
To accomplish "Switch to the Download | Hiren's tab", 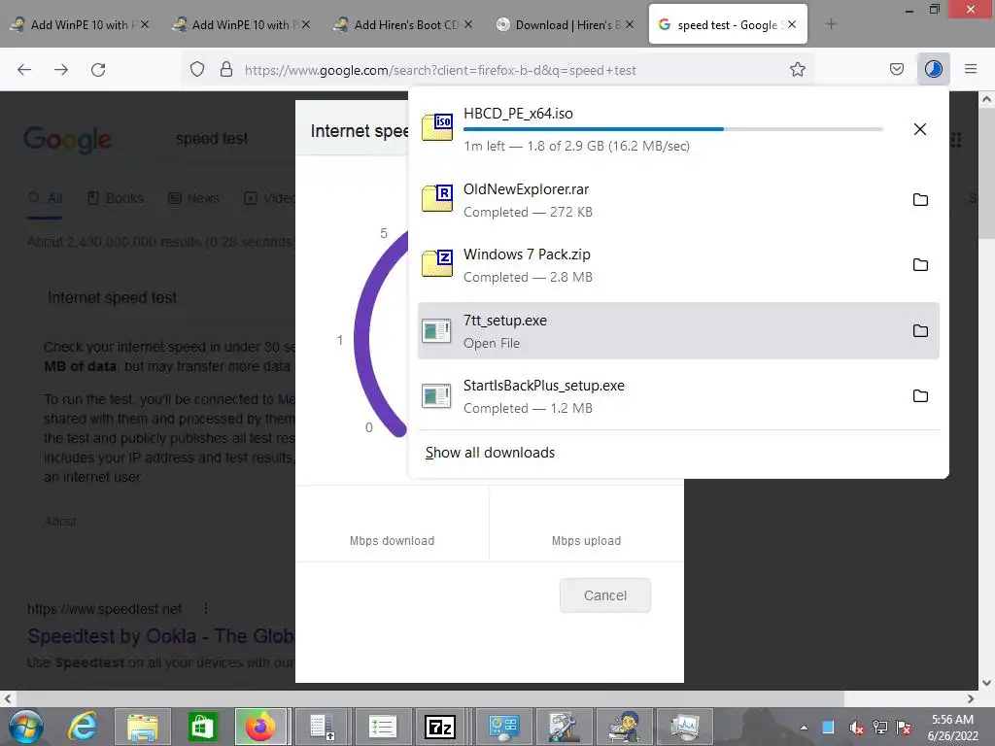I will (564, 24).
